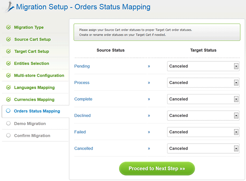Click the blue circle beside Orders Status Mapping
246x181 pixels.
click(8, 111)
